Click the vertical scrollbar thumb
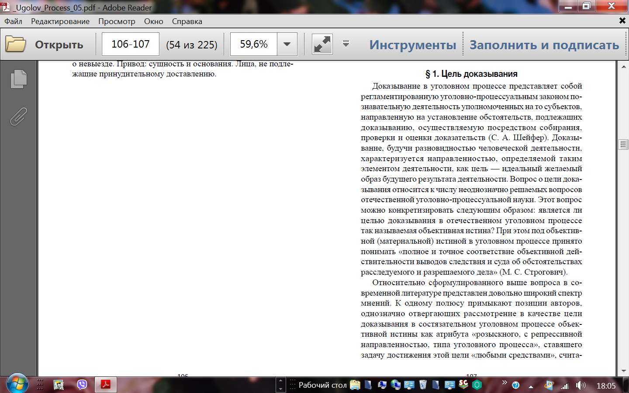The width and height of the screenshot is (629, 393). [623, 145]
